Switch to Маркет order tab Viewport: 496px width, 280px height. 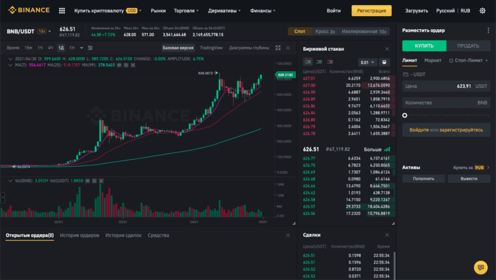(x=433, y=60)
